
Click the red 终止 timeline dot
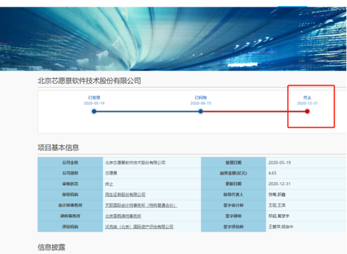click(307, 111)
